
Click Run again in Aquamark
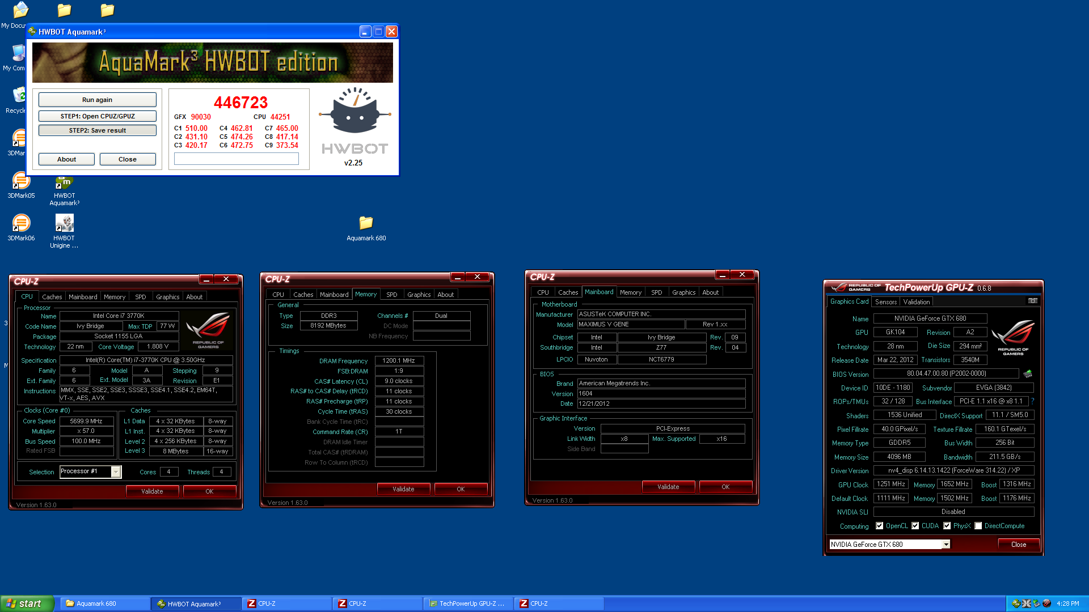tap(97, 100)
